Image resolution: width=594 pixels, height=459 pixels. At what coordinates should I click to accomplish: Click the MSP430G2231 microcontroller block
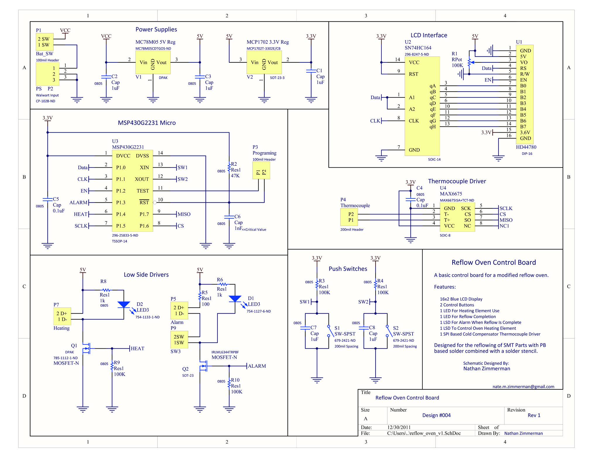(132, 191)
